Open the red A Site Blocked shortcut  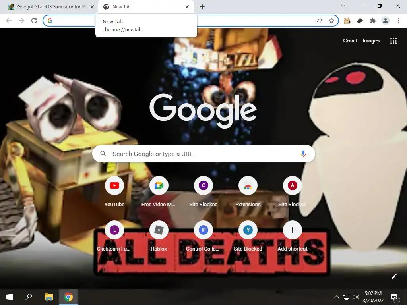click(x=292, y=185)
